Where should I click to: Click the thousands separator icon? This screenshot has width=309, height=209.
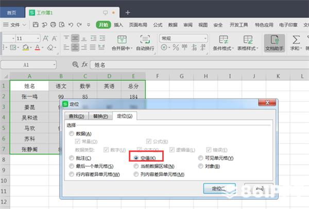point(184,47)
